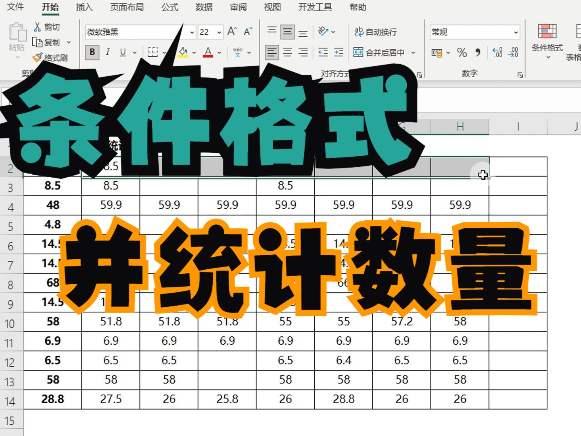Open the font name dropdown
581x436 pixels.
point(192,32)
